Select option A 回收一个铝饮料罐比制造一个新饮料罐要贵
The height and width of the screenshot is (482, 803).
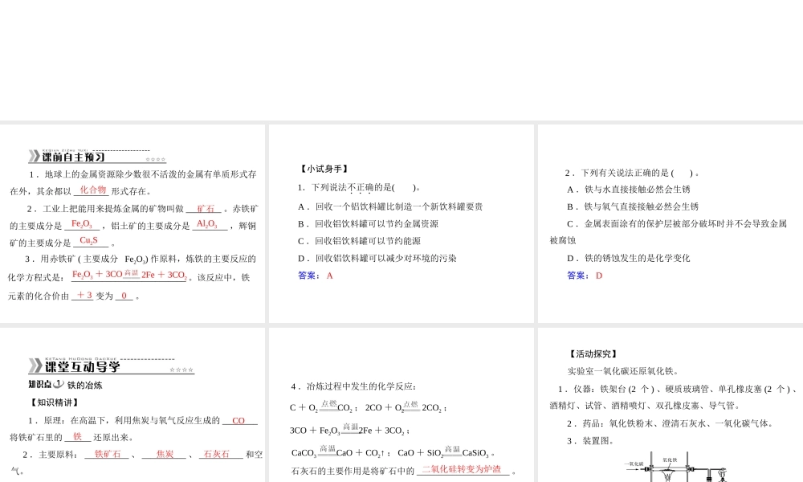pyautogui.click(x=390, y=207)
